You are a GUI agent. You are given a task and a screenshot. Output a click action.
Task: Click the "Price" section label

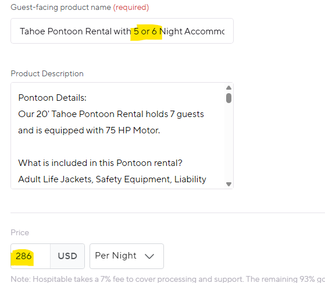20,232
